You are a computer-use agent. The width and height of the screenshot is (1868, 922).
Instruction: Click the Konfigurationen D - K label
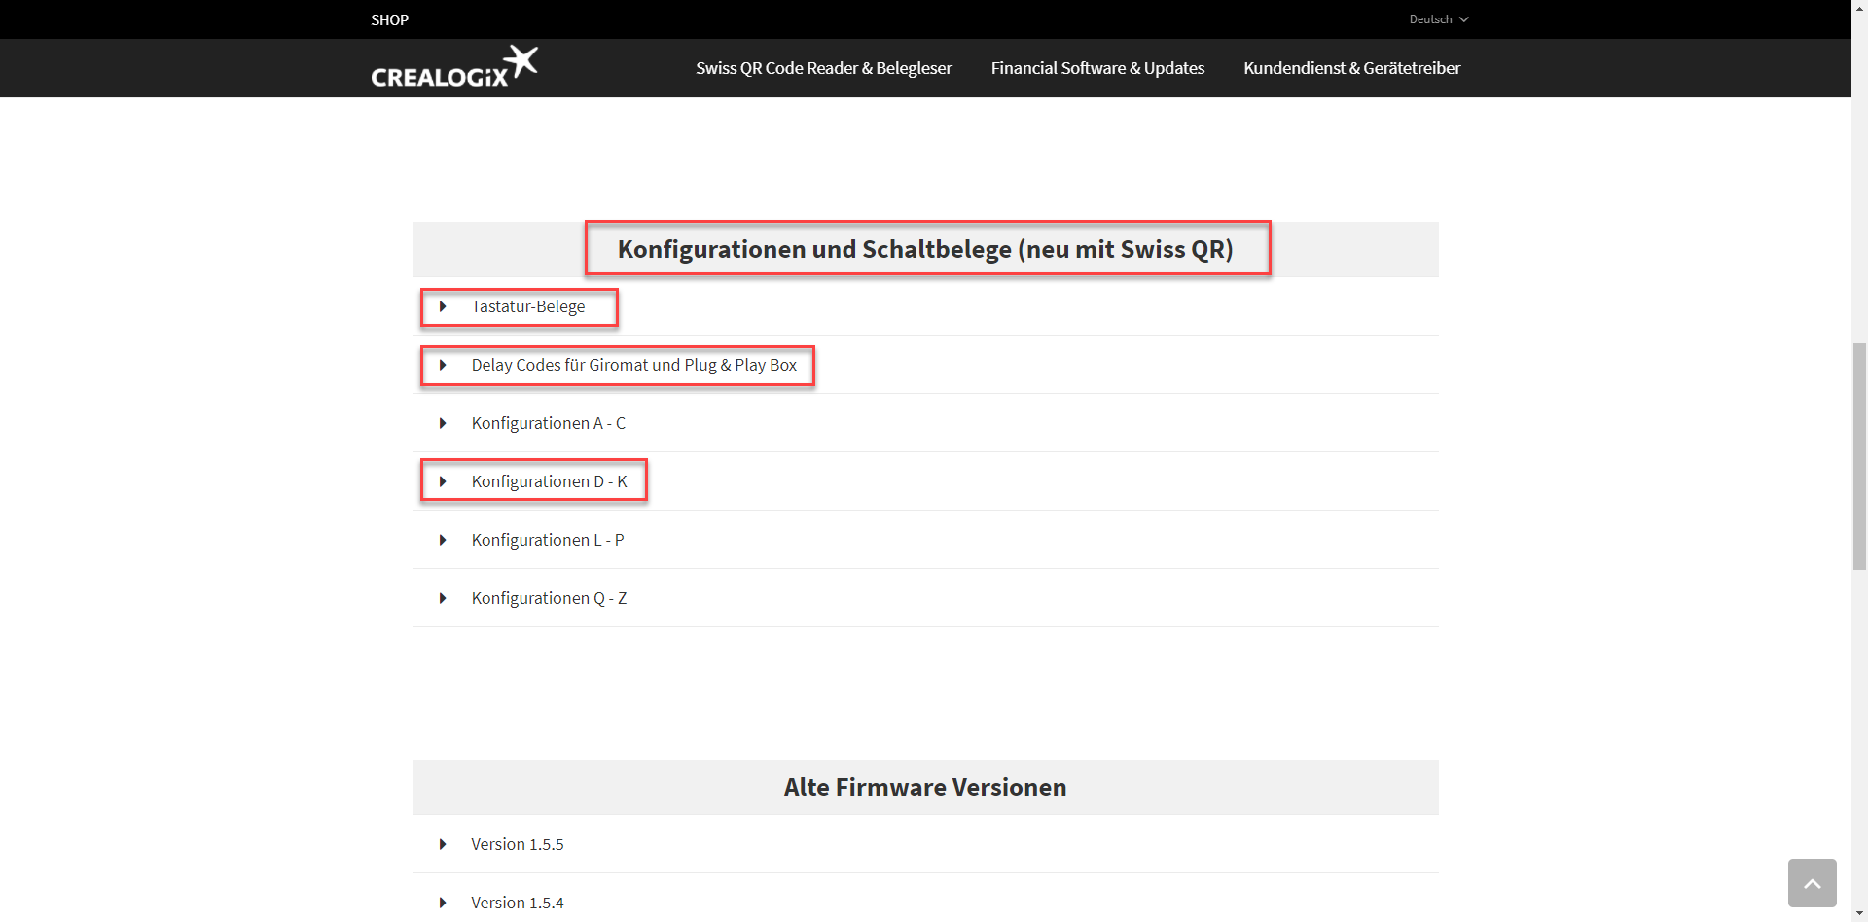549,481
